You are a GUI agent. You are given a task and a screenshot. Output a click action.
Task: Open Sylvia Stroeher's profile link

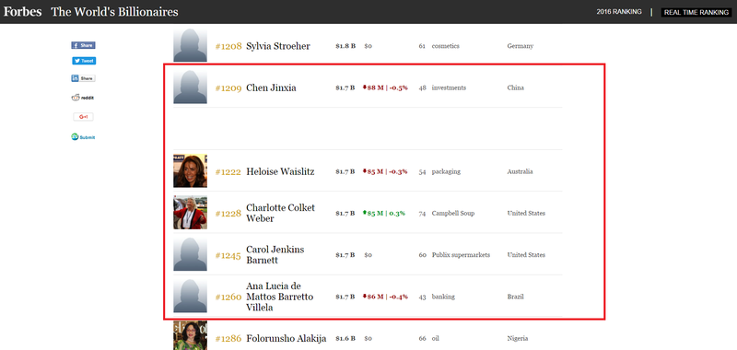pyautogui.click(x=278, y=46)
